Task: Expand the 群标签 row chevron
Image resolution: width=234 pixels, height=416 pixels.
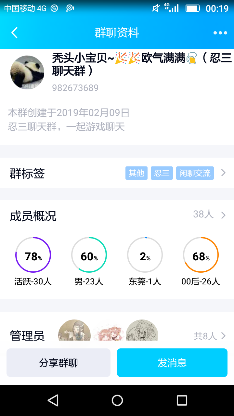Action: click(x=223, y=173)
